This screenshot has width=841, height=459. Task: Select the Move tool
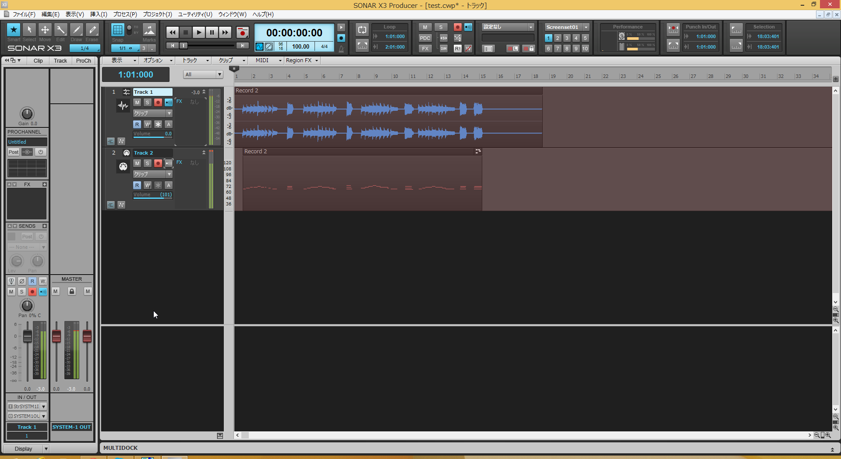click(x=45, y=30)
